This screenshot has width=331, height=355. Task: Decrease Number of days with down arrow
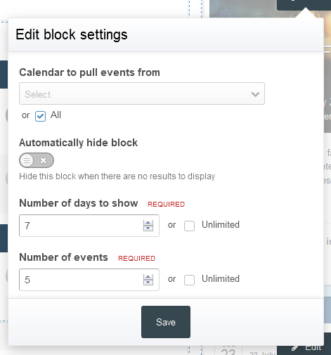pyautogui.click(x=148, y=228)
